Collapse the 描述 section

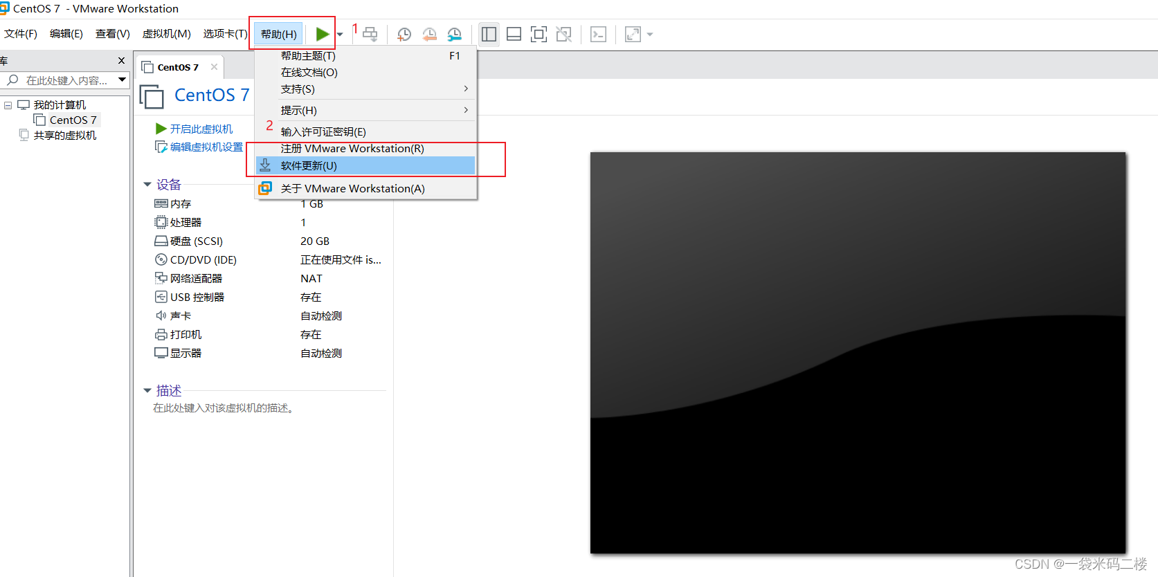pos(147,391)
